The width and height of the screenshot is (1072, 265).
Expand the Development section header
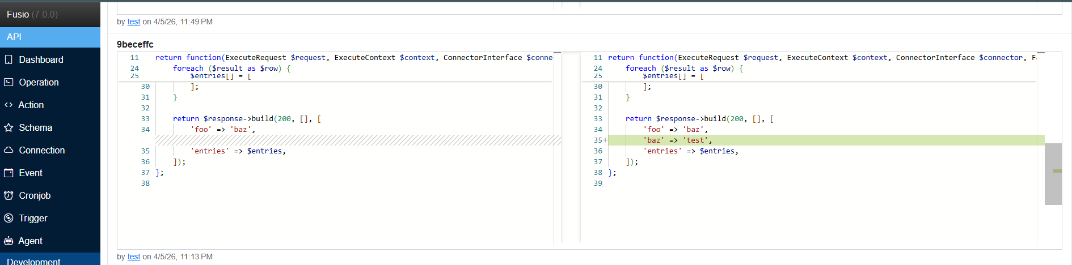tap(50, 260)
